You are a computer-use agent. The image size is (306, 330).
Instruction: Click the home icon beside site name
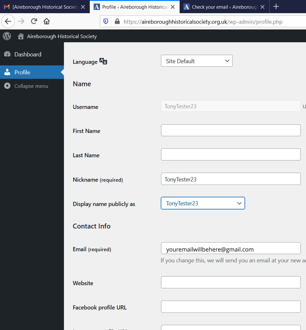click(x=21, y=36)
